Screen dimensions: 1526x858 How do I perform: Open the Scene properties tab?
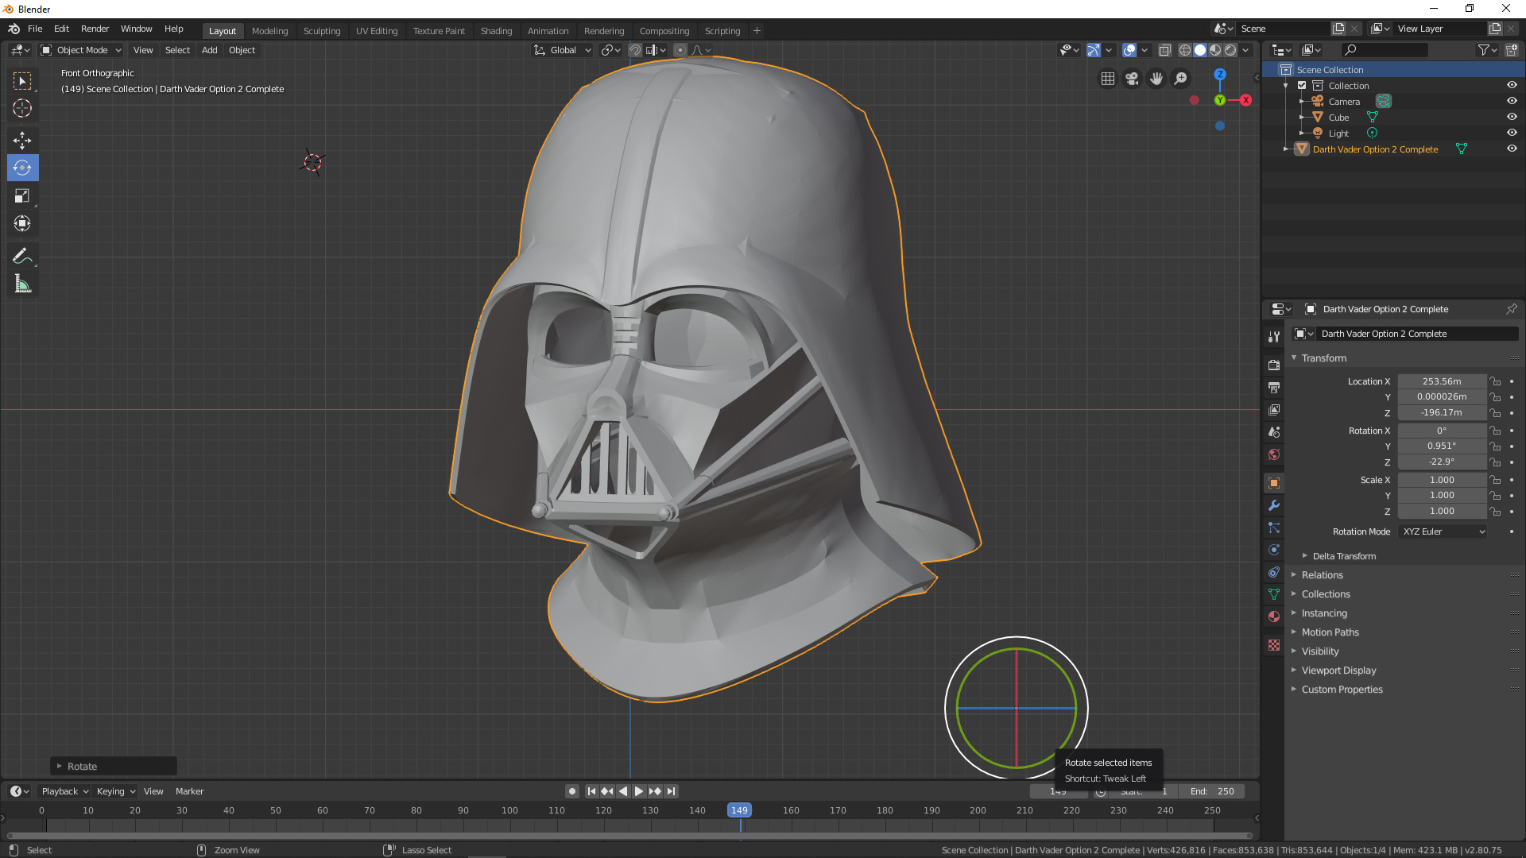(x=1274, y=431)
